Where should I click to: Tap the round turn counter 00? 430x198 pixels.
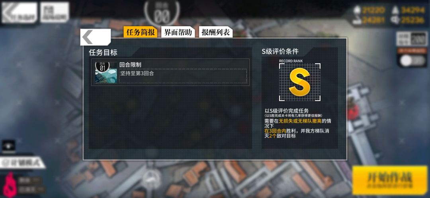point(162,13)
